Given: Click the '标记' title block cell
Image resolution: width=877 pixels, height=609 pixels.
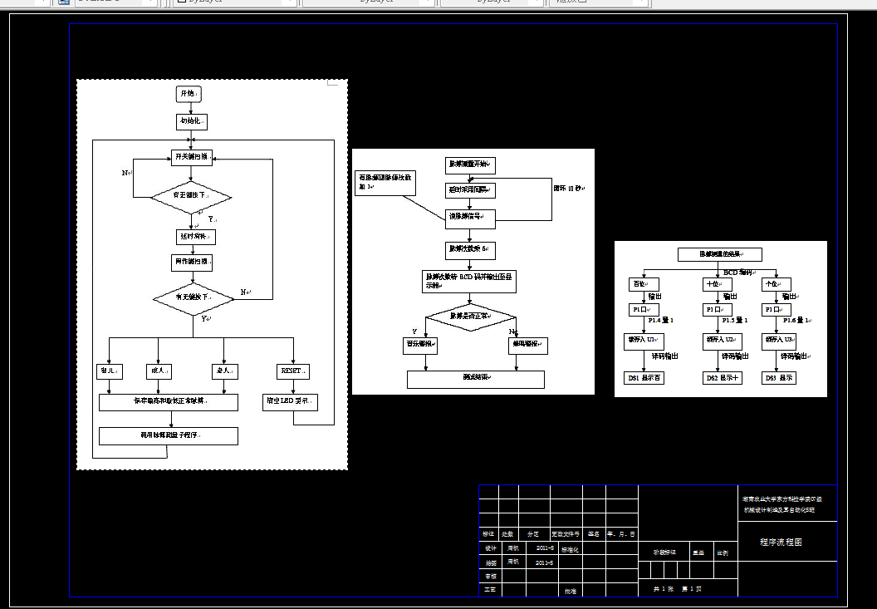Looking at the screenshot, I should [x=489, y=534].
